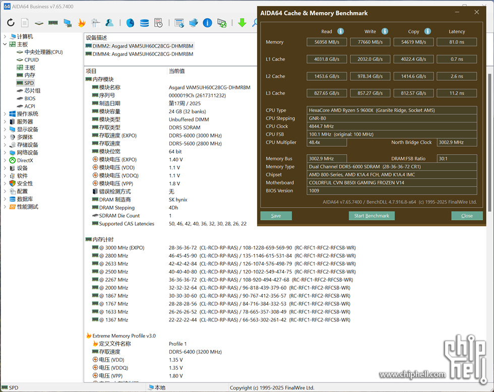Click the Refresh toolbar icon
Viewport: 494px width, 392px height.
click(11, 23)
